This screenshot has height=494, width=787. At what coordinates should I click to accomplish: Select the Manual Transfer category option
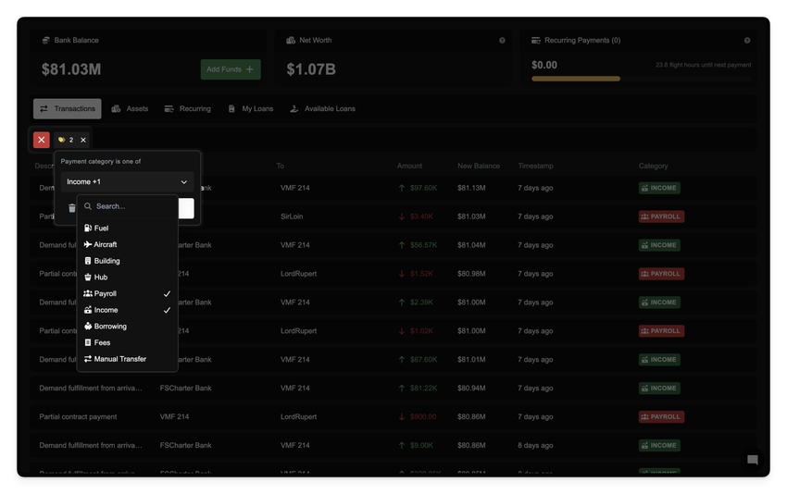pyautogui.click(x=119, y=359)
